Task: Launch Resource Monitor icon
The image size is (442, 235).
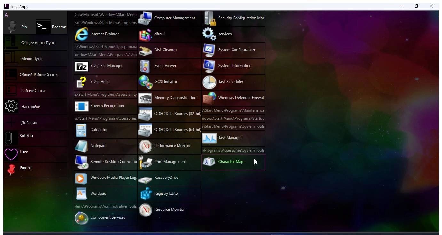Action: pos(145,209)
